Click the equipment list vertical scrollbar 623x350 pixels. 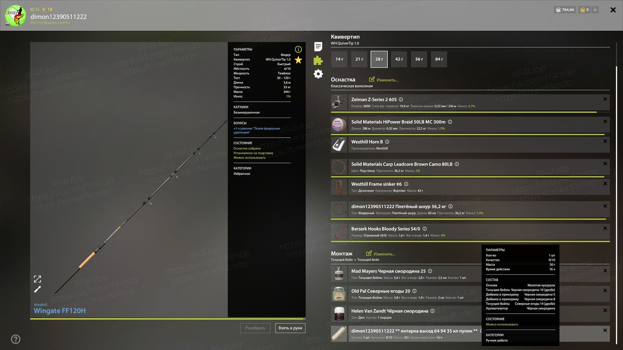click(x=616, y=204)
